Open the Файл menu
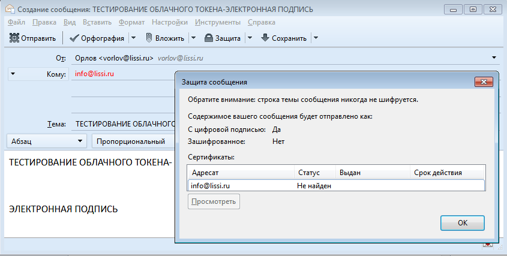The width and height of the screenshot is (507, 256). [16, 22]
